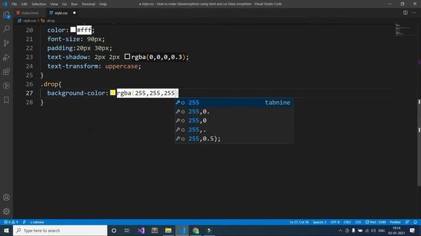The image size is (421, 236).
Task: Click the split editor right icon
Action: (x=405, y=12)
